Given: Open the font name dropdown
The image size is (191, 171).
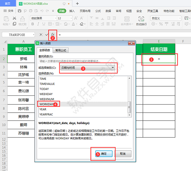Looking at the screenshot, I should (55, 18).
